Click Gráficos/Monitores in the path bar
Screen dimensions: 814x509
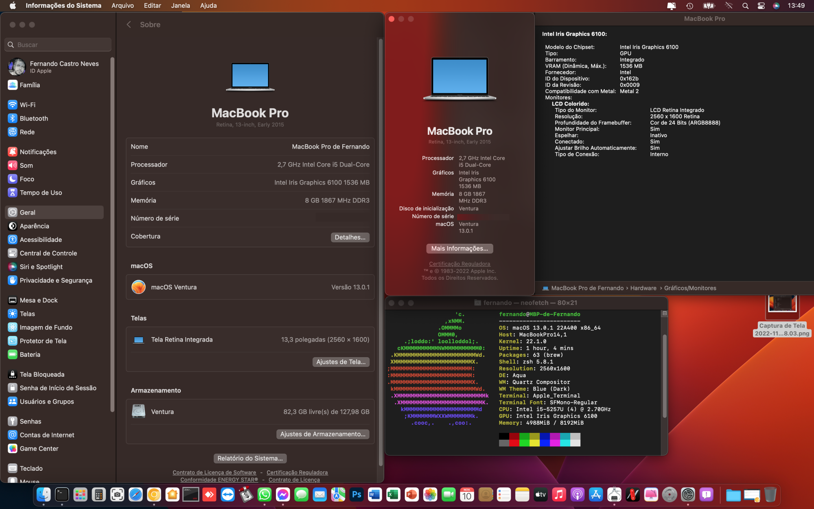pos(690,288)
